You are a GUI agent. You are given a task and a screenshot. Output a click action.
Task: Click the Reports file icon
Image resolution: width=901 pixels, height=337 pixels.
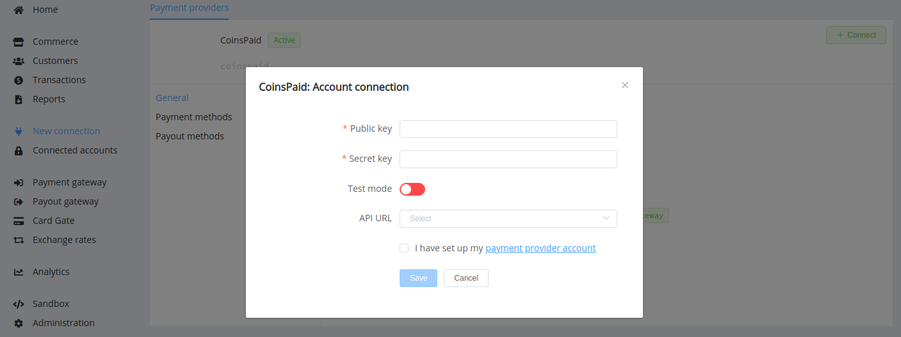click(x=19, y=99)
